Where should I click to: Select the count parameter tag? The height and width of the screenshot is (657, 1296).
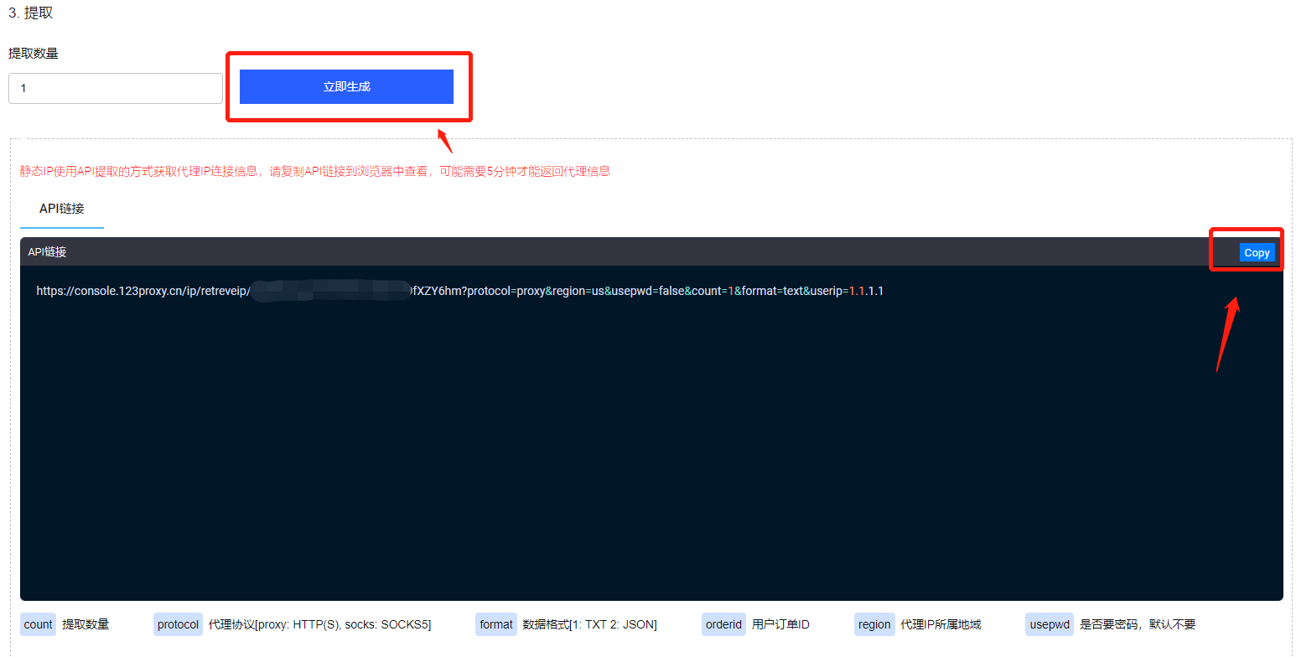pyautogui.click(x=38, y=624)
